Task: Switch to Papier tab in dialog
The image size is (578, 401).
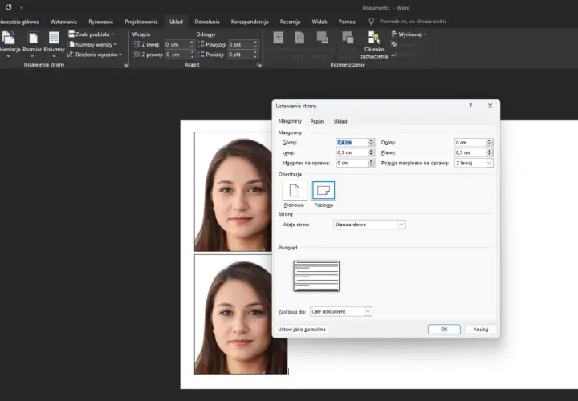Action: tap(317, 121)
